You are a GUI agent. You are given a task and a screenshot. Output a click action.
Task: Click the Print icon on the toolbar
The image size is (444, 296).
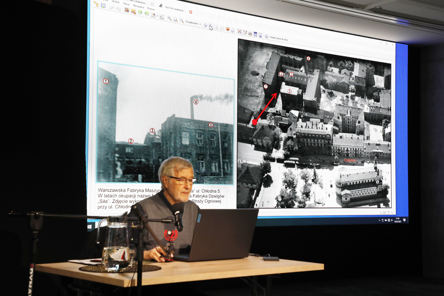[250, 34]
